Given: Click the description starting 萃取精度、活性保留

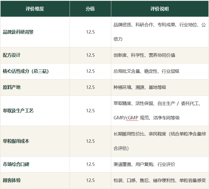Looking at the screenshot, I should tap(157, 111).
